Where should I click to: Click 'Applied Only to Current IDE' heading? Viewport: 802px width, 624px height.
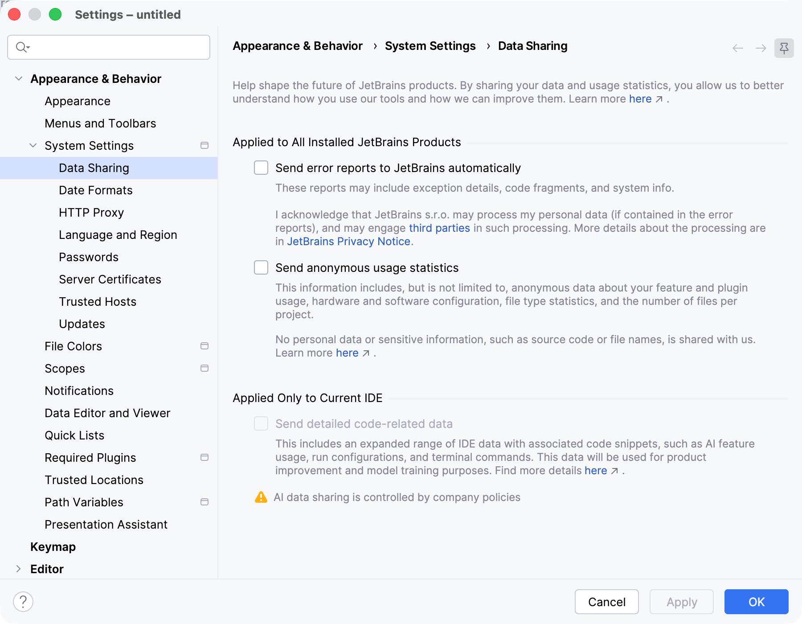point(307,398)
